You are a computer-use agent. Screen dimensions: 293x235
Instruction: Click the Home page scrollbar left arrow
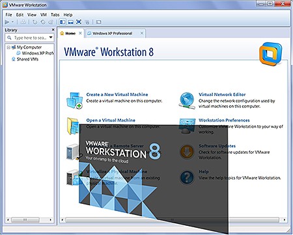point(63,220)
